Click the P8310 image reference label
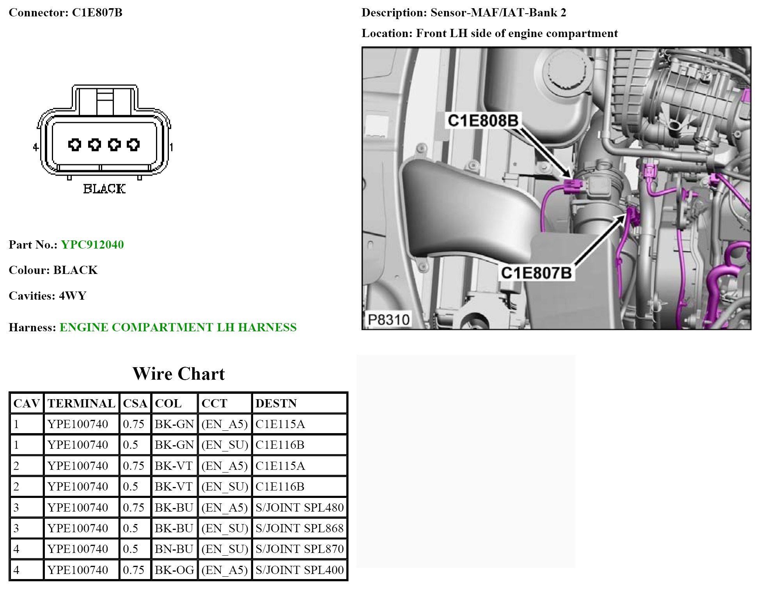This screenshot has width=757, height=590. point(388,320)
